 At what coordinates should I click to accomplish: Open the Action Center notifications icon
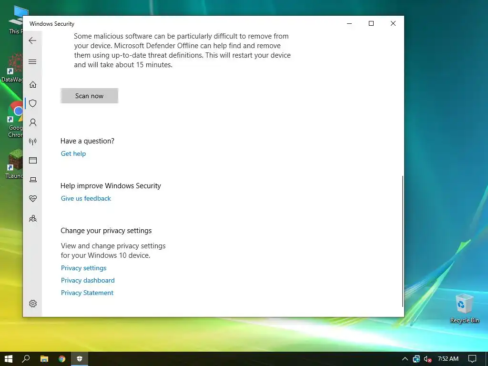[x=472, y=359]
